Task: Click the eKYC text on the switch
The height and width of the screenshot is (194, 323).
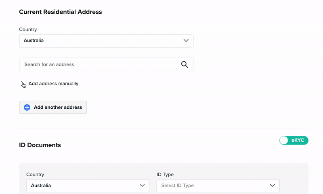Action: [298, 140]
